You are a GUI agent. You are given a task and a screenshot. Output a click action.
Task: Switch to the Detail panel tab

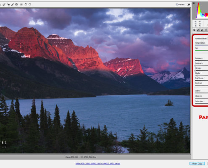point(202,30)
